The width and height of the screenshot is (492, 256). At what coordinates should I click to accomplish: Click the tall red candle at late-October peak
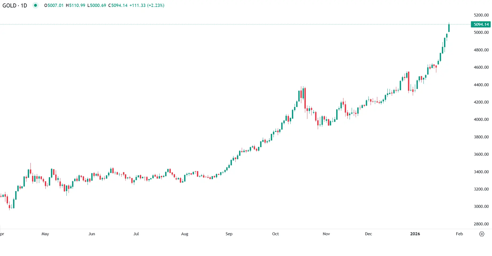(x=305, y=98)
